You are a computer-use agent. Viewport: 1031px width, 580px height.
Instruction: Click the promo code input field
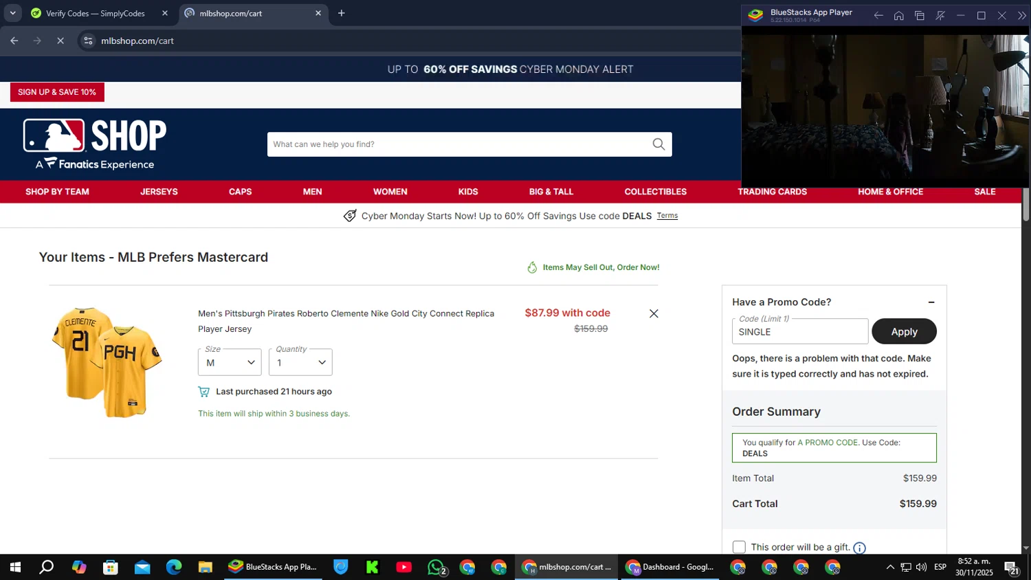tap(800, 331)
